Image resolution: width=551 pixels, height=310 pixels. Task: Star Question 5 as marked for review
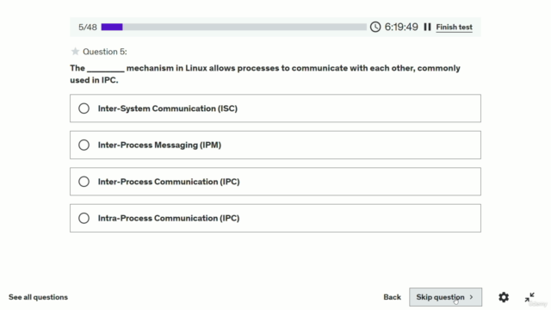tap(75, 52)
